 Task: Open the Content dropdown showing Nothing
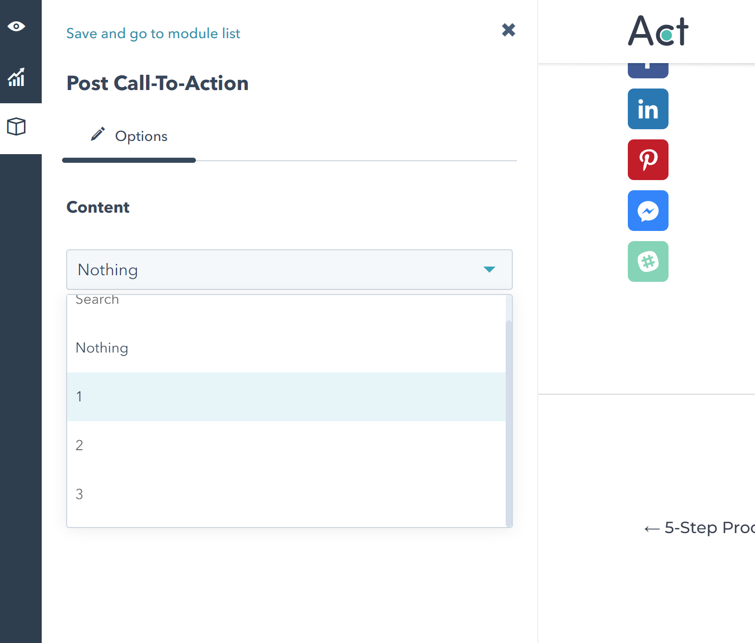coord(289,270)
